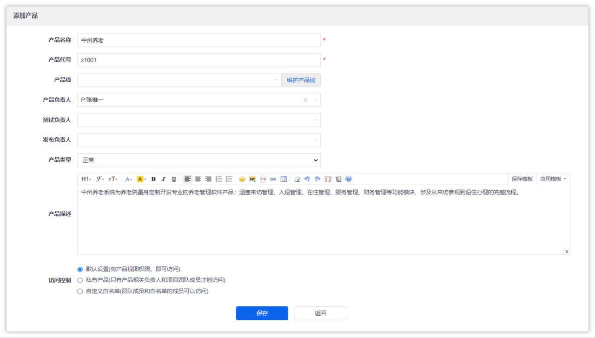Align description text to the right

pyautogui.click(x=208, y=179)
